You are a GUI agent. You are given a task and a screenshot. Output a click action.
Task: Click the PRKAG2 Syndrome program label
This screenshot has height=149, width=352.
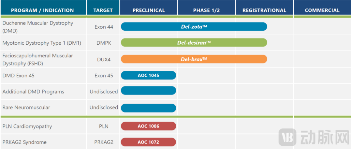click(x=24, y=142)
